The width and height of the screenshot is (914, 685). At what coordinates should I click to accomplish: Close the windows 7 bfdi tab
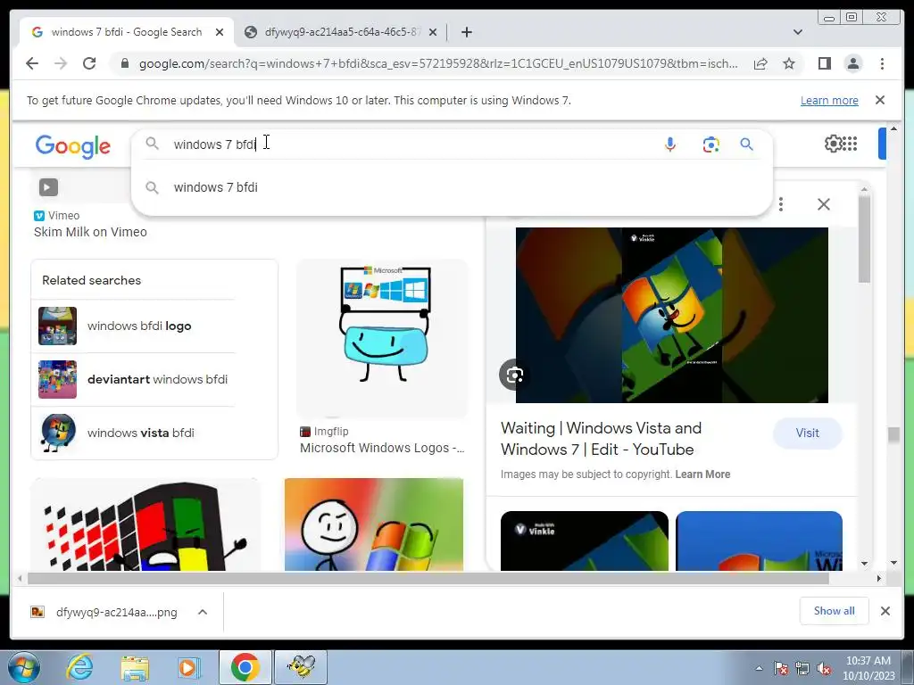click(220, 32)
